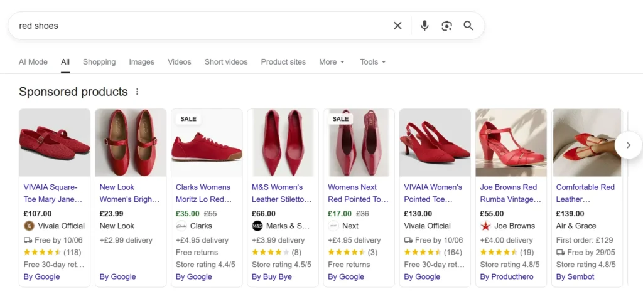Select the All results tab
The width and height of the screenshot is (643, 294).
[x=65, y=62]
